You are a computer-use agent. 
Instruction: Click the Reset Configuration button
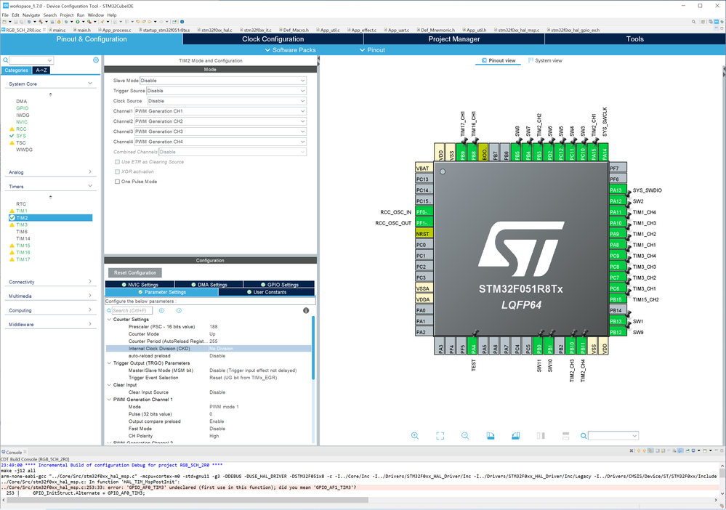[135, 272]
